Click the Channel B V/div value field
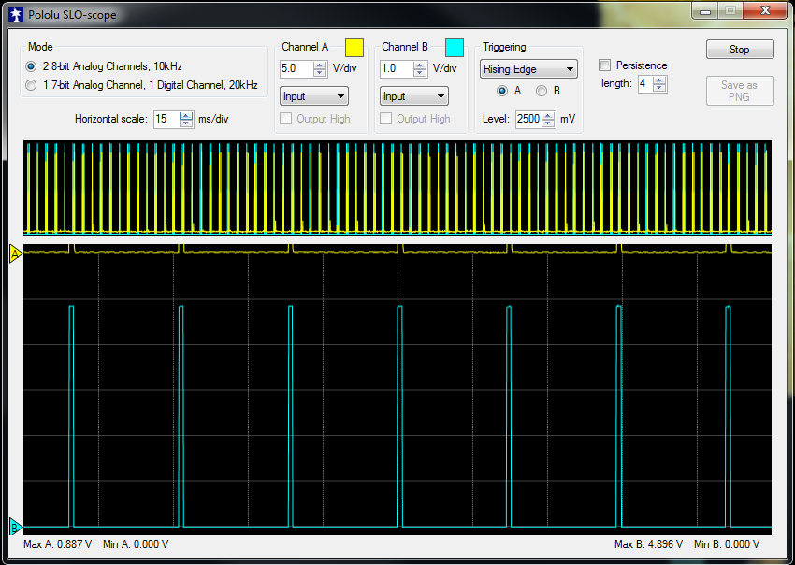Screen dimensions: 795x565 click(x=397, y=69)
